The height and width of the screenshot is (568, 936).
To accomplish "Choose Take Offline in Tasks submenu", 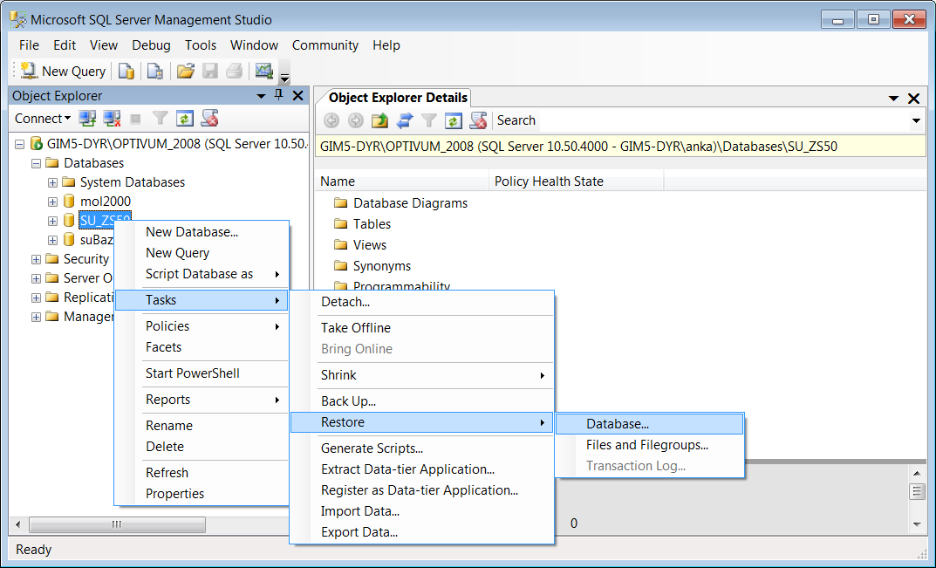I will click(422, 328).
